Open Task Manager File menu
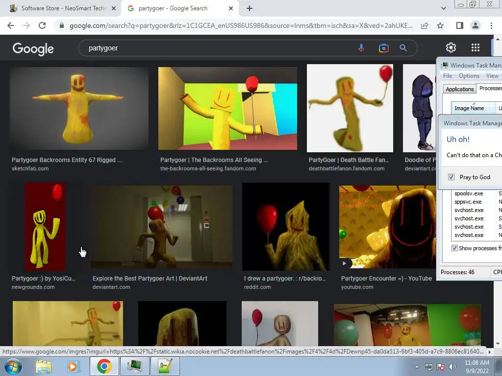502x376 pixels. pos(447,76)
